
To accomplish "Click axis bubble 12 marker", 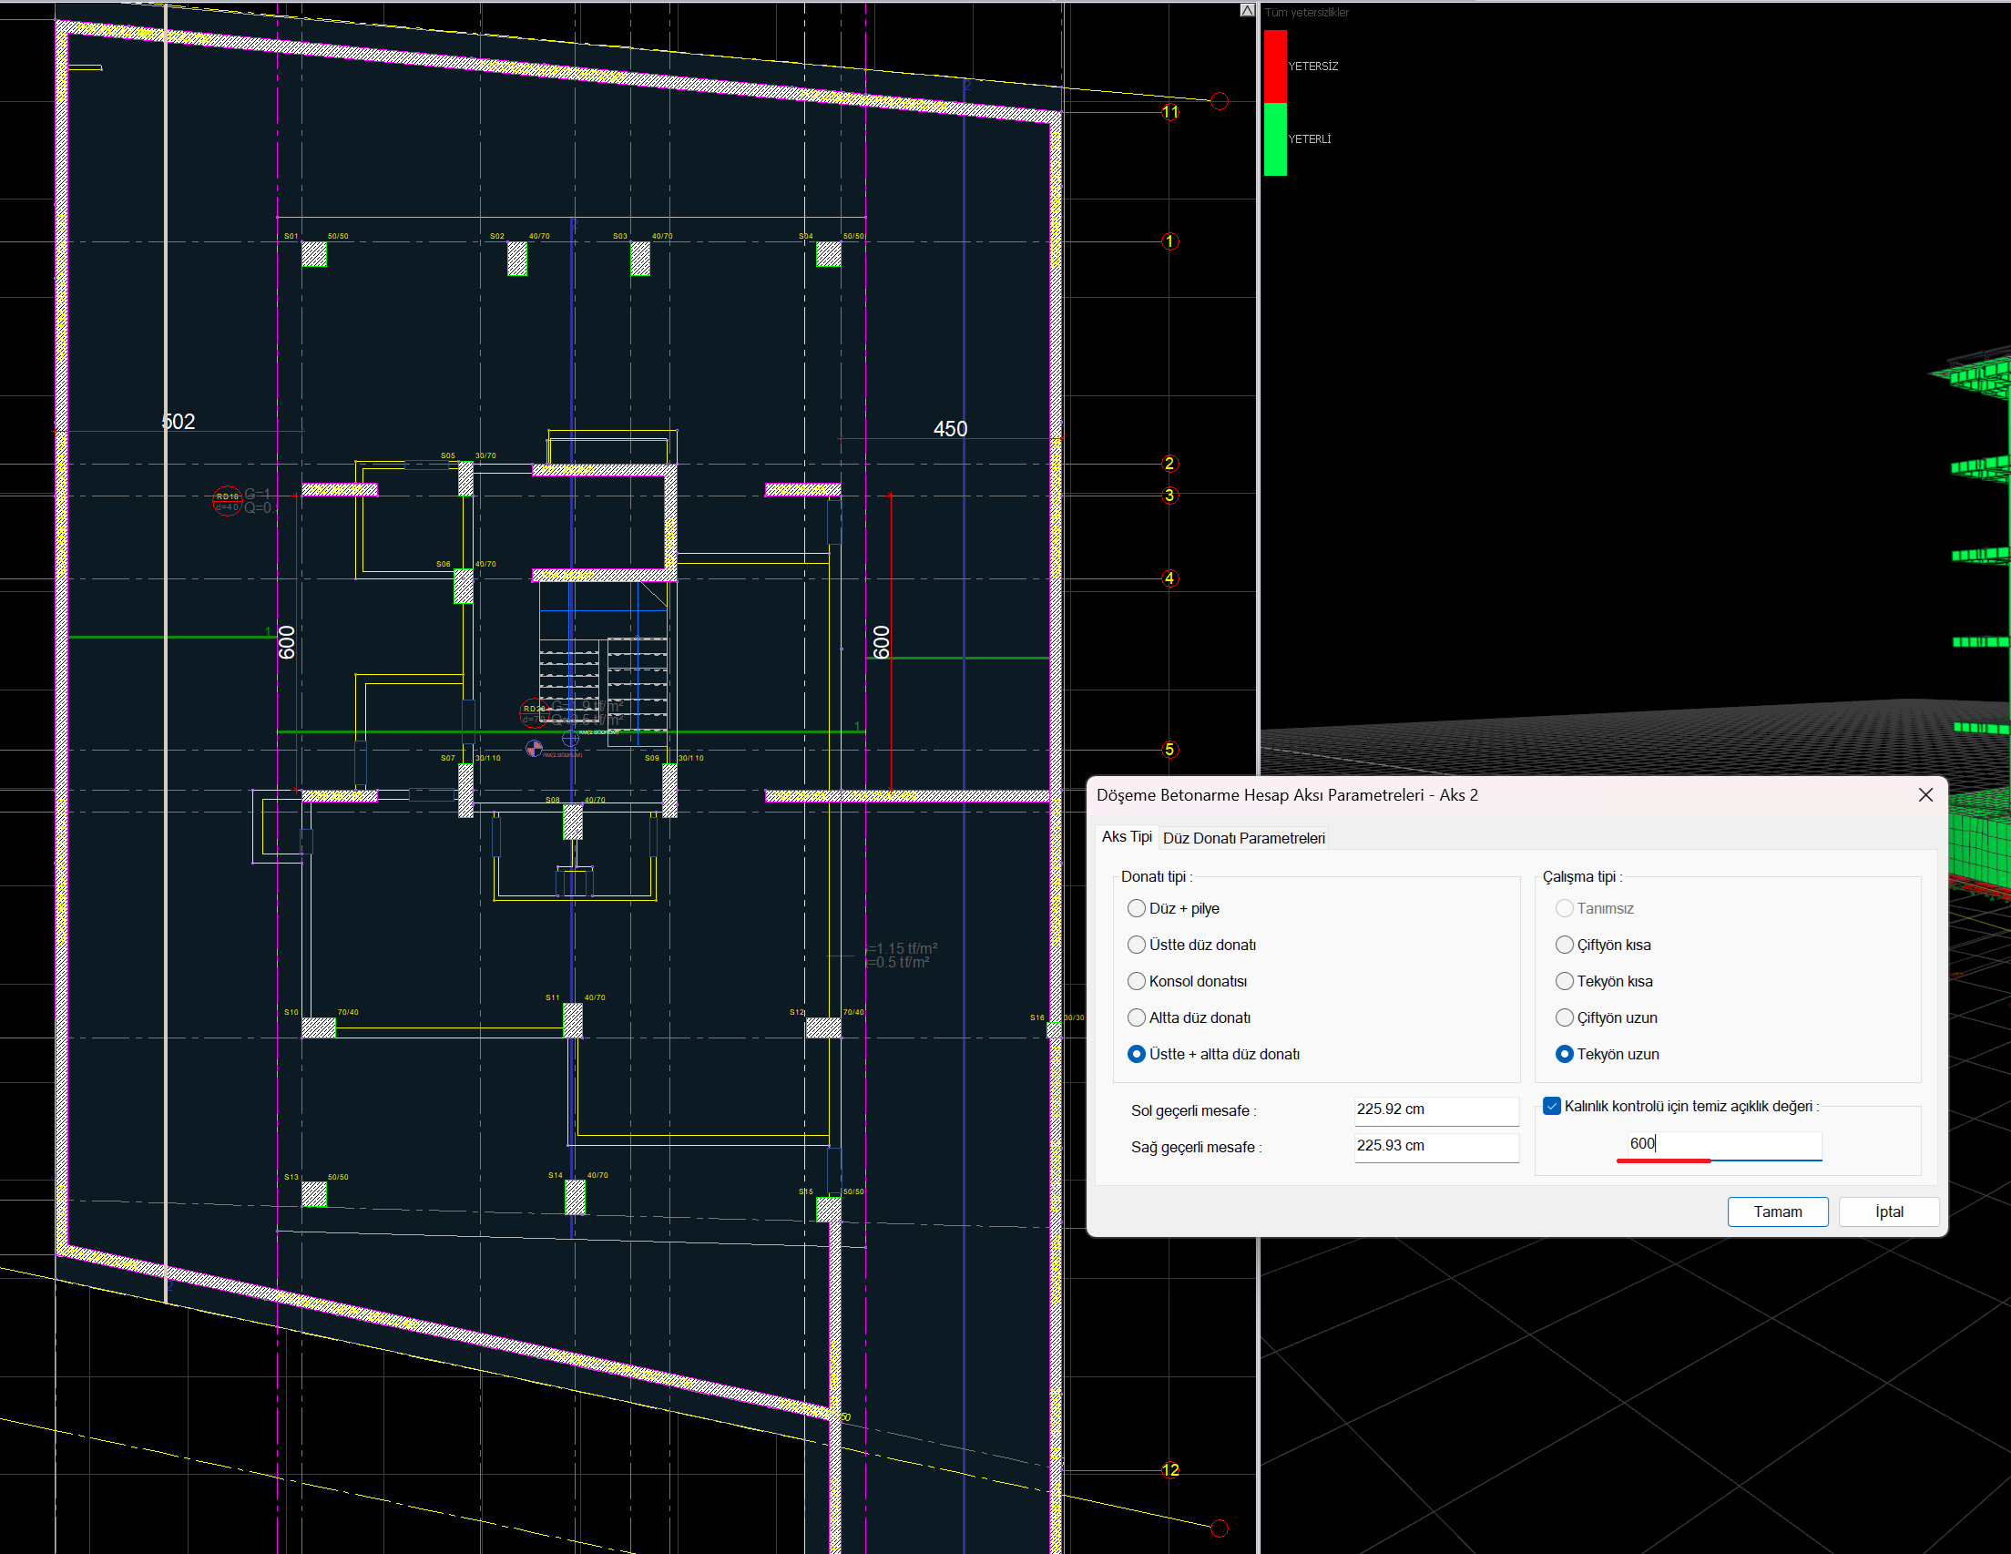I will [1170, 1469].
